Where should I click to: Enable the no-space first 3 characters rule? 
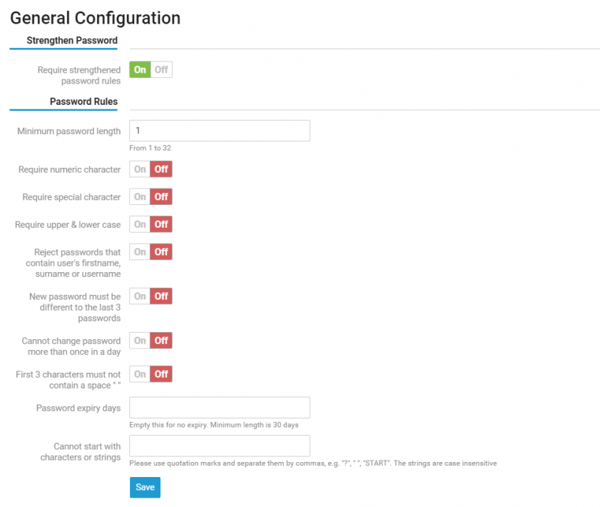coord(140,373)
